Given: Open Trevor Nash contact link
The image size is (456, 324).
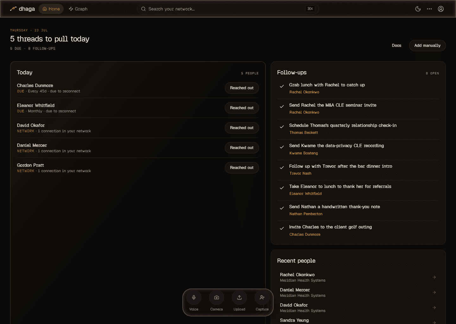Looking at the screenshot, I should click(300, 173).
